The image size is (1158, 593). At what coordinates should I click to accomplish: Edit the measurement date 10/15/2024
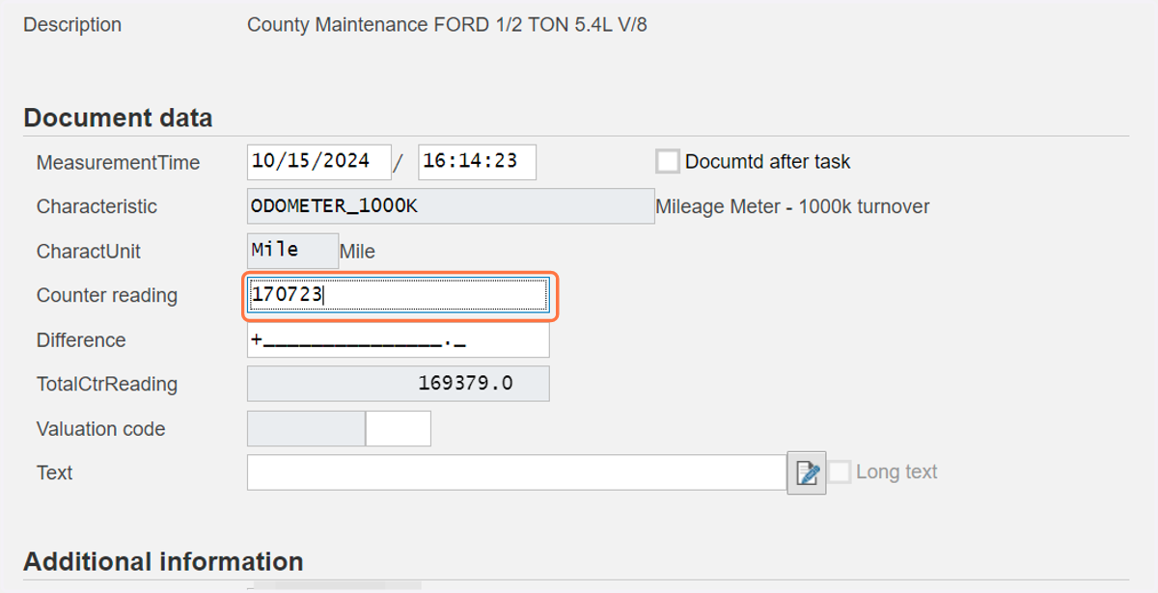(319, 162)
